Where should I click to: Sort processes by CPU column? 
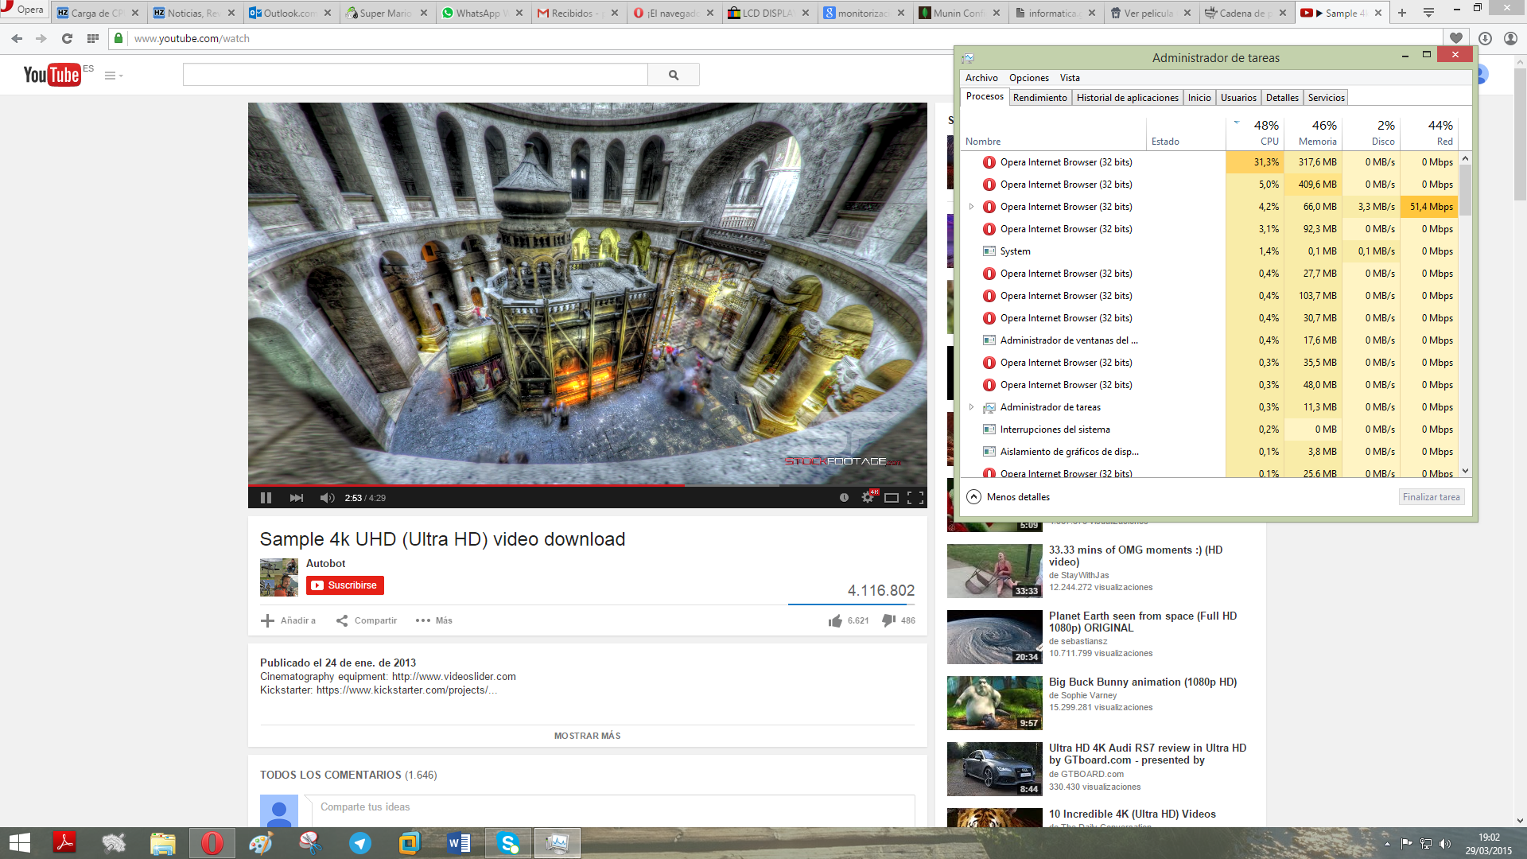pos(1255,133)
